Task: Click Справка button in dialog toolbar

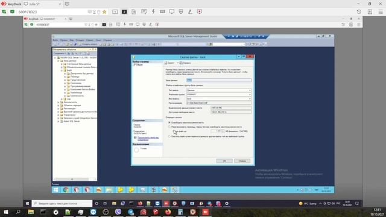Action: pyautogui.click(x=185, y=63)
